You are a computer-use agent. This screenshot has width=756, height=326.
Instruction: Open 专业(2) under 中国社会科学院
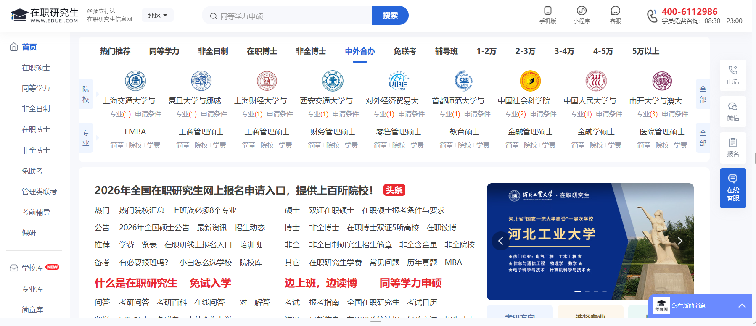pos(515,114)
